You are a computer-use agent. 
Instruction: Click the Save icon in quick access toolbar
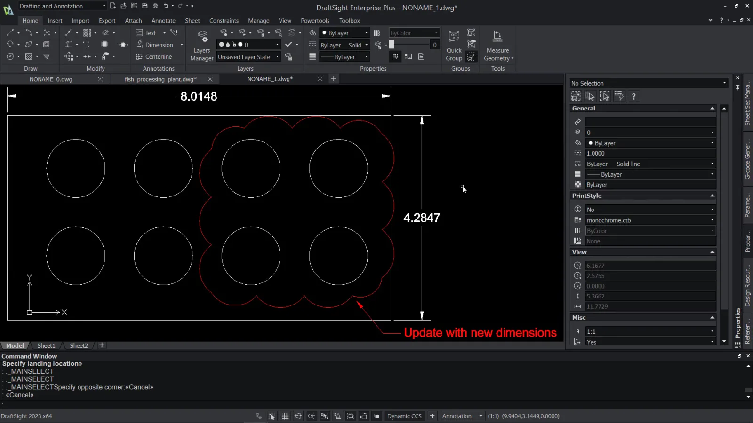(x=144, y=6)
